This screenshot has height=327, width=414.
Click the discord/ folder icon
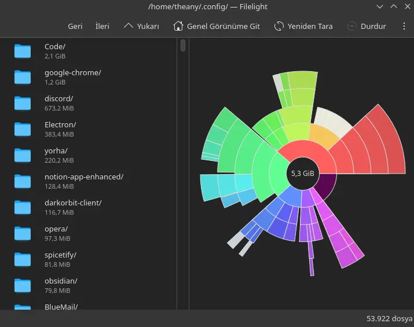point(23,103)
